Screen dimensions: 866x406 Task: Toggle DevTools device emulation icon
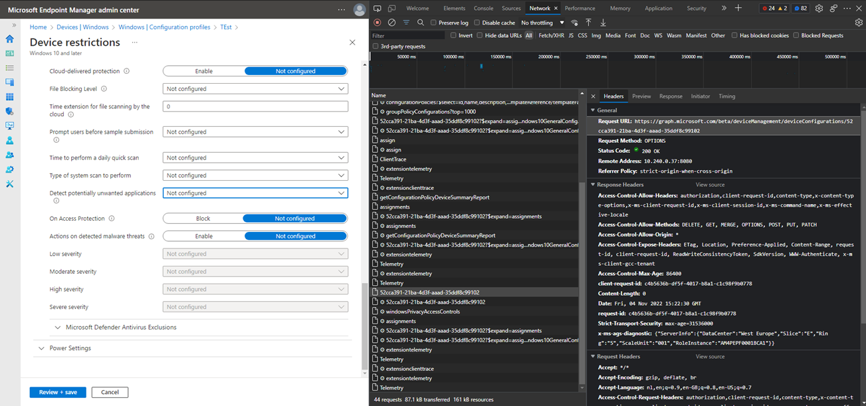[391, 9]
